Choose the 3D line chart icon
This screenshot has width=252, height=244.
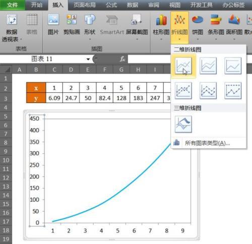tap(183, 125)
